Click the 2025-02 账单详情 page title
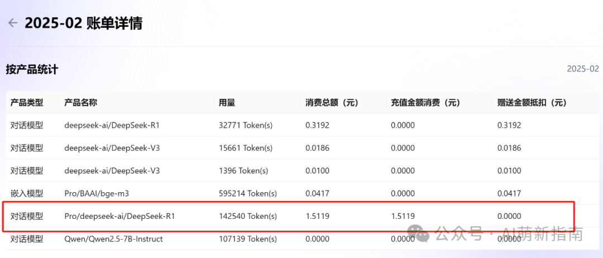Screen dimensions: 603x258 tap(83, 23)
